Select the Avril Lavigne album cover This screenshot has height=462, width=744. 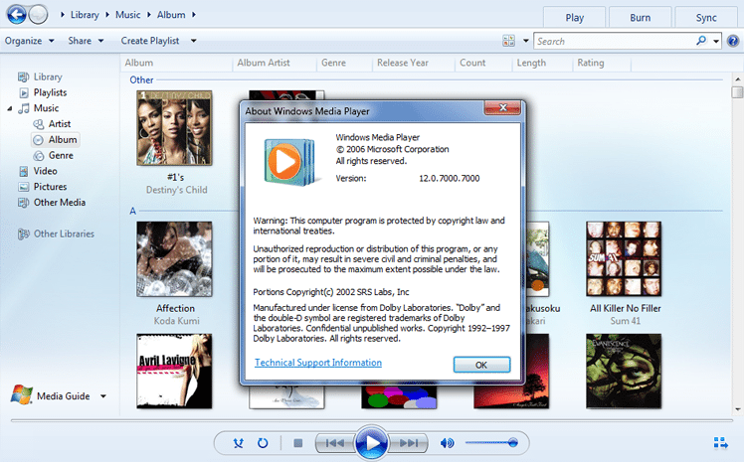tap(174, 371)
